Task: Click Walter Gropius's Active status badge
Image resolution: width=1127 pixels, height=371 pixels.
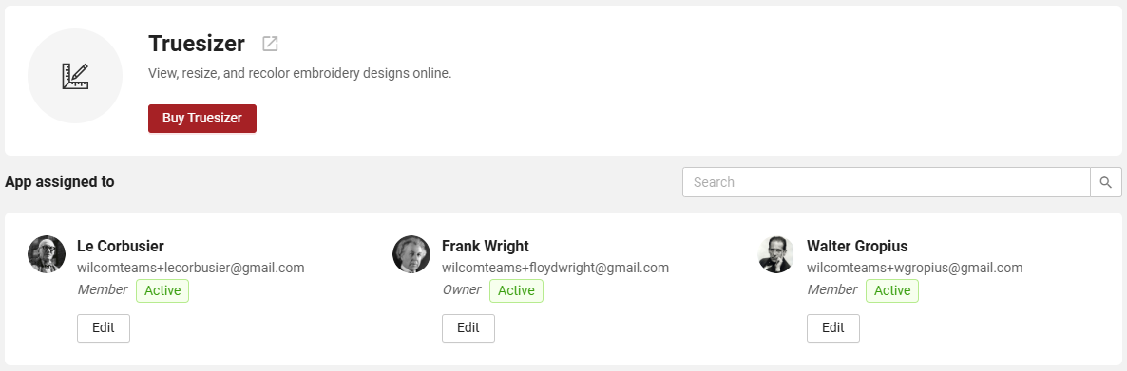Action: (x=892, y=290)
